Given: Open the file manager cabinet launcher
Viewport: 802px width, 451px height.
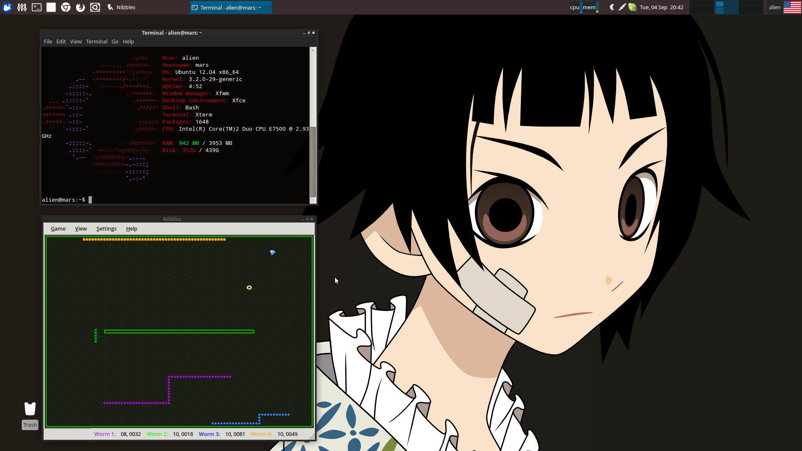Looking at the screenshot, I should pos(51,7).
